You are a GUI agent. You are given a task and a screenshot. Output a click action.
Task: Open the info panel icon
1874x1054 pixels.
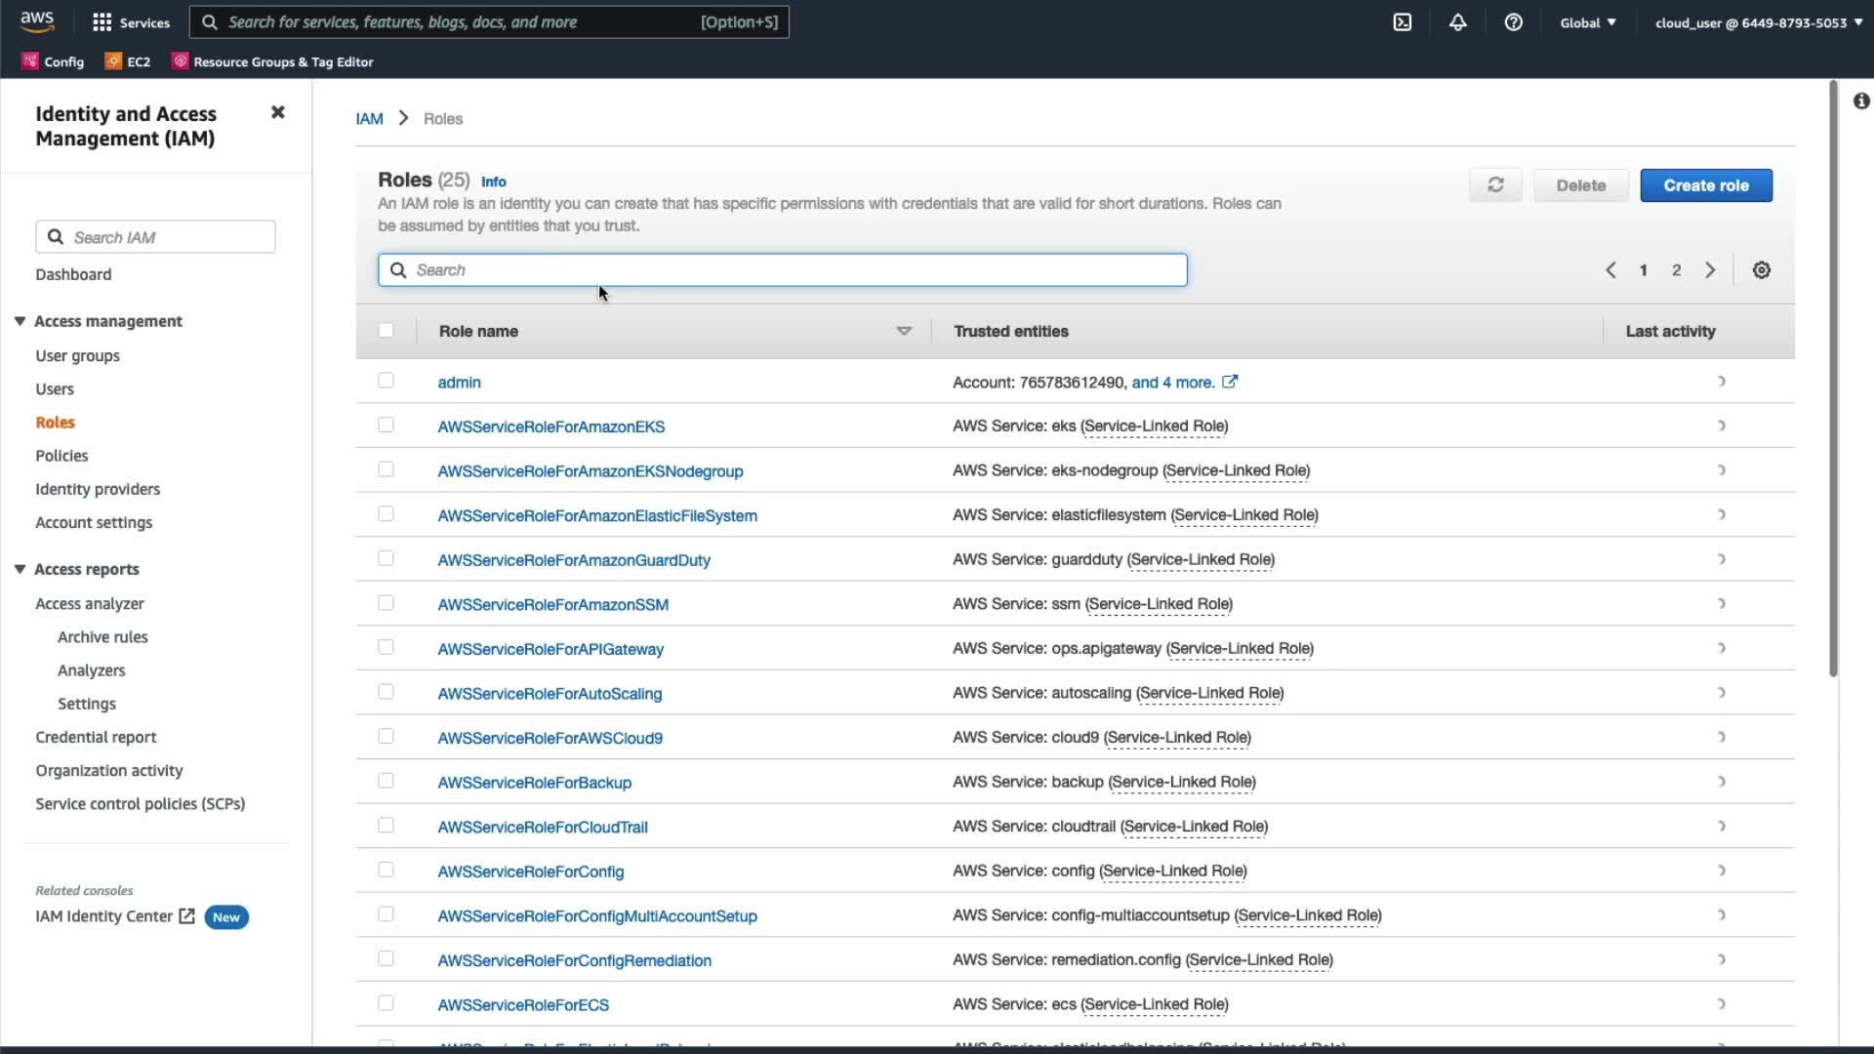pyautogui.click(x=1861, y=101)
